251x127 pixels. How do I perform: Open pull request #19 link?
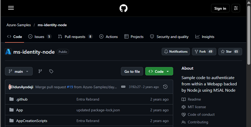(x=70, y=87)
